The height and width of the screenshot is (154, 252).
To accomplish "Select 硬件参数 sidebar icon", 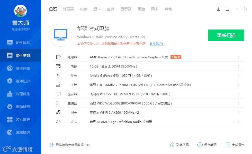I will coord(10,55).
